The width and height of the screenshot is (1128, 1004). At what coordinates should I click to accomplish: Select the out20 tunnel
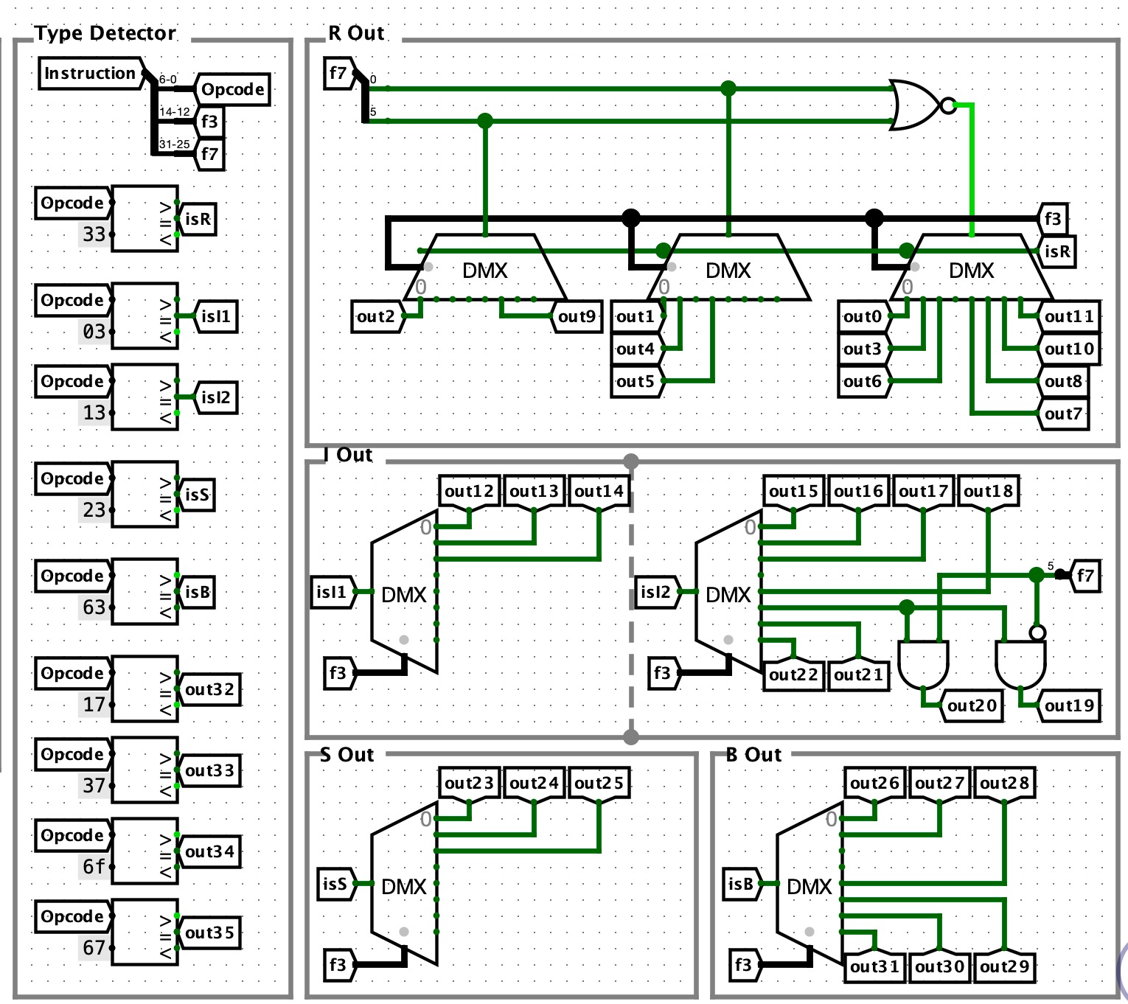[x=971, y=705]
